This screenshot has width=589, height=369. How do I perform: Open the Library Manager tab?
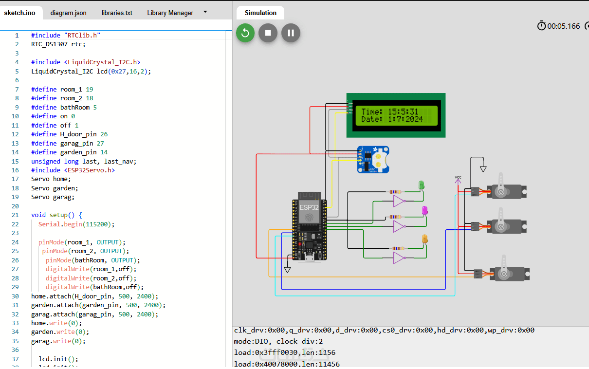[x=170, y=13]
